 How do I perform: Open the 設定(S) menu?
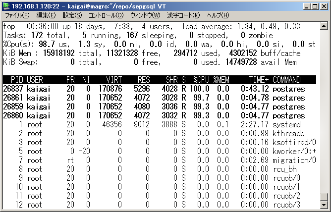[x=72, y=16]
